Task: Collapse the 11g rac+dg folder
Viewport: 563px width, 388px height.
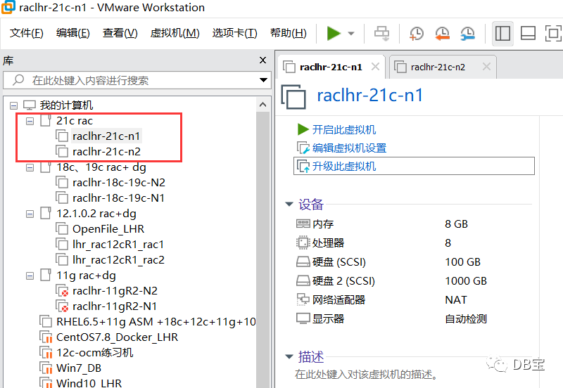Action: coord(30,276)
